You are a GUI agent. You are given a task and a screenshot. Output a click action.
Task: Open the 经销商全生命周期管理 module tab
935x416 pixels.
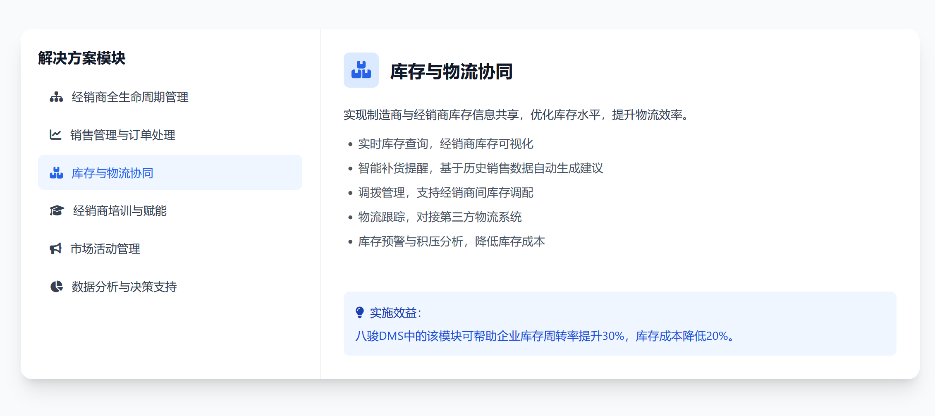pyautogui.click(x=130, y=97)
